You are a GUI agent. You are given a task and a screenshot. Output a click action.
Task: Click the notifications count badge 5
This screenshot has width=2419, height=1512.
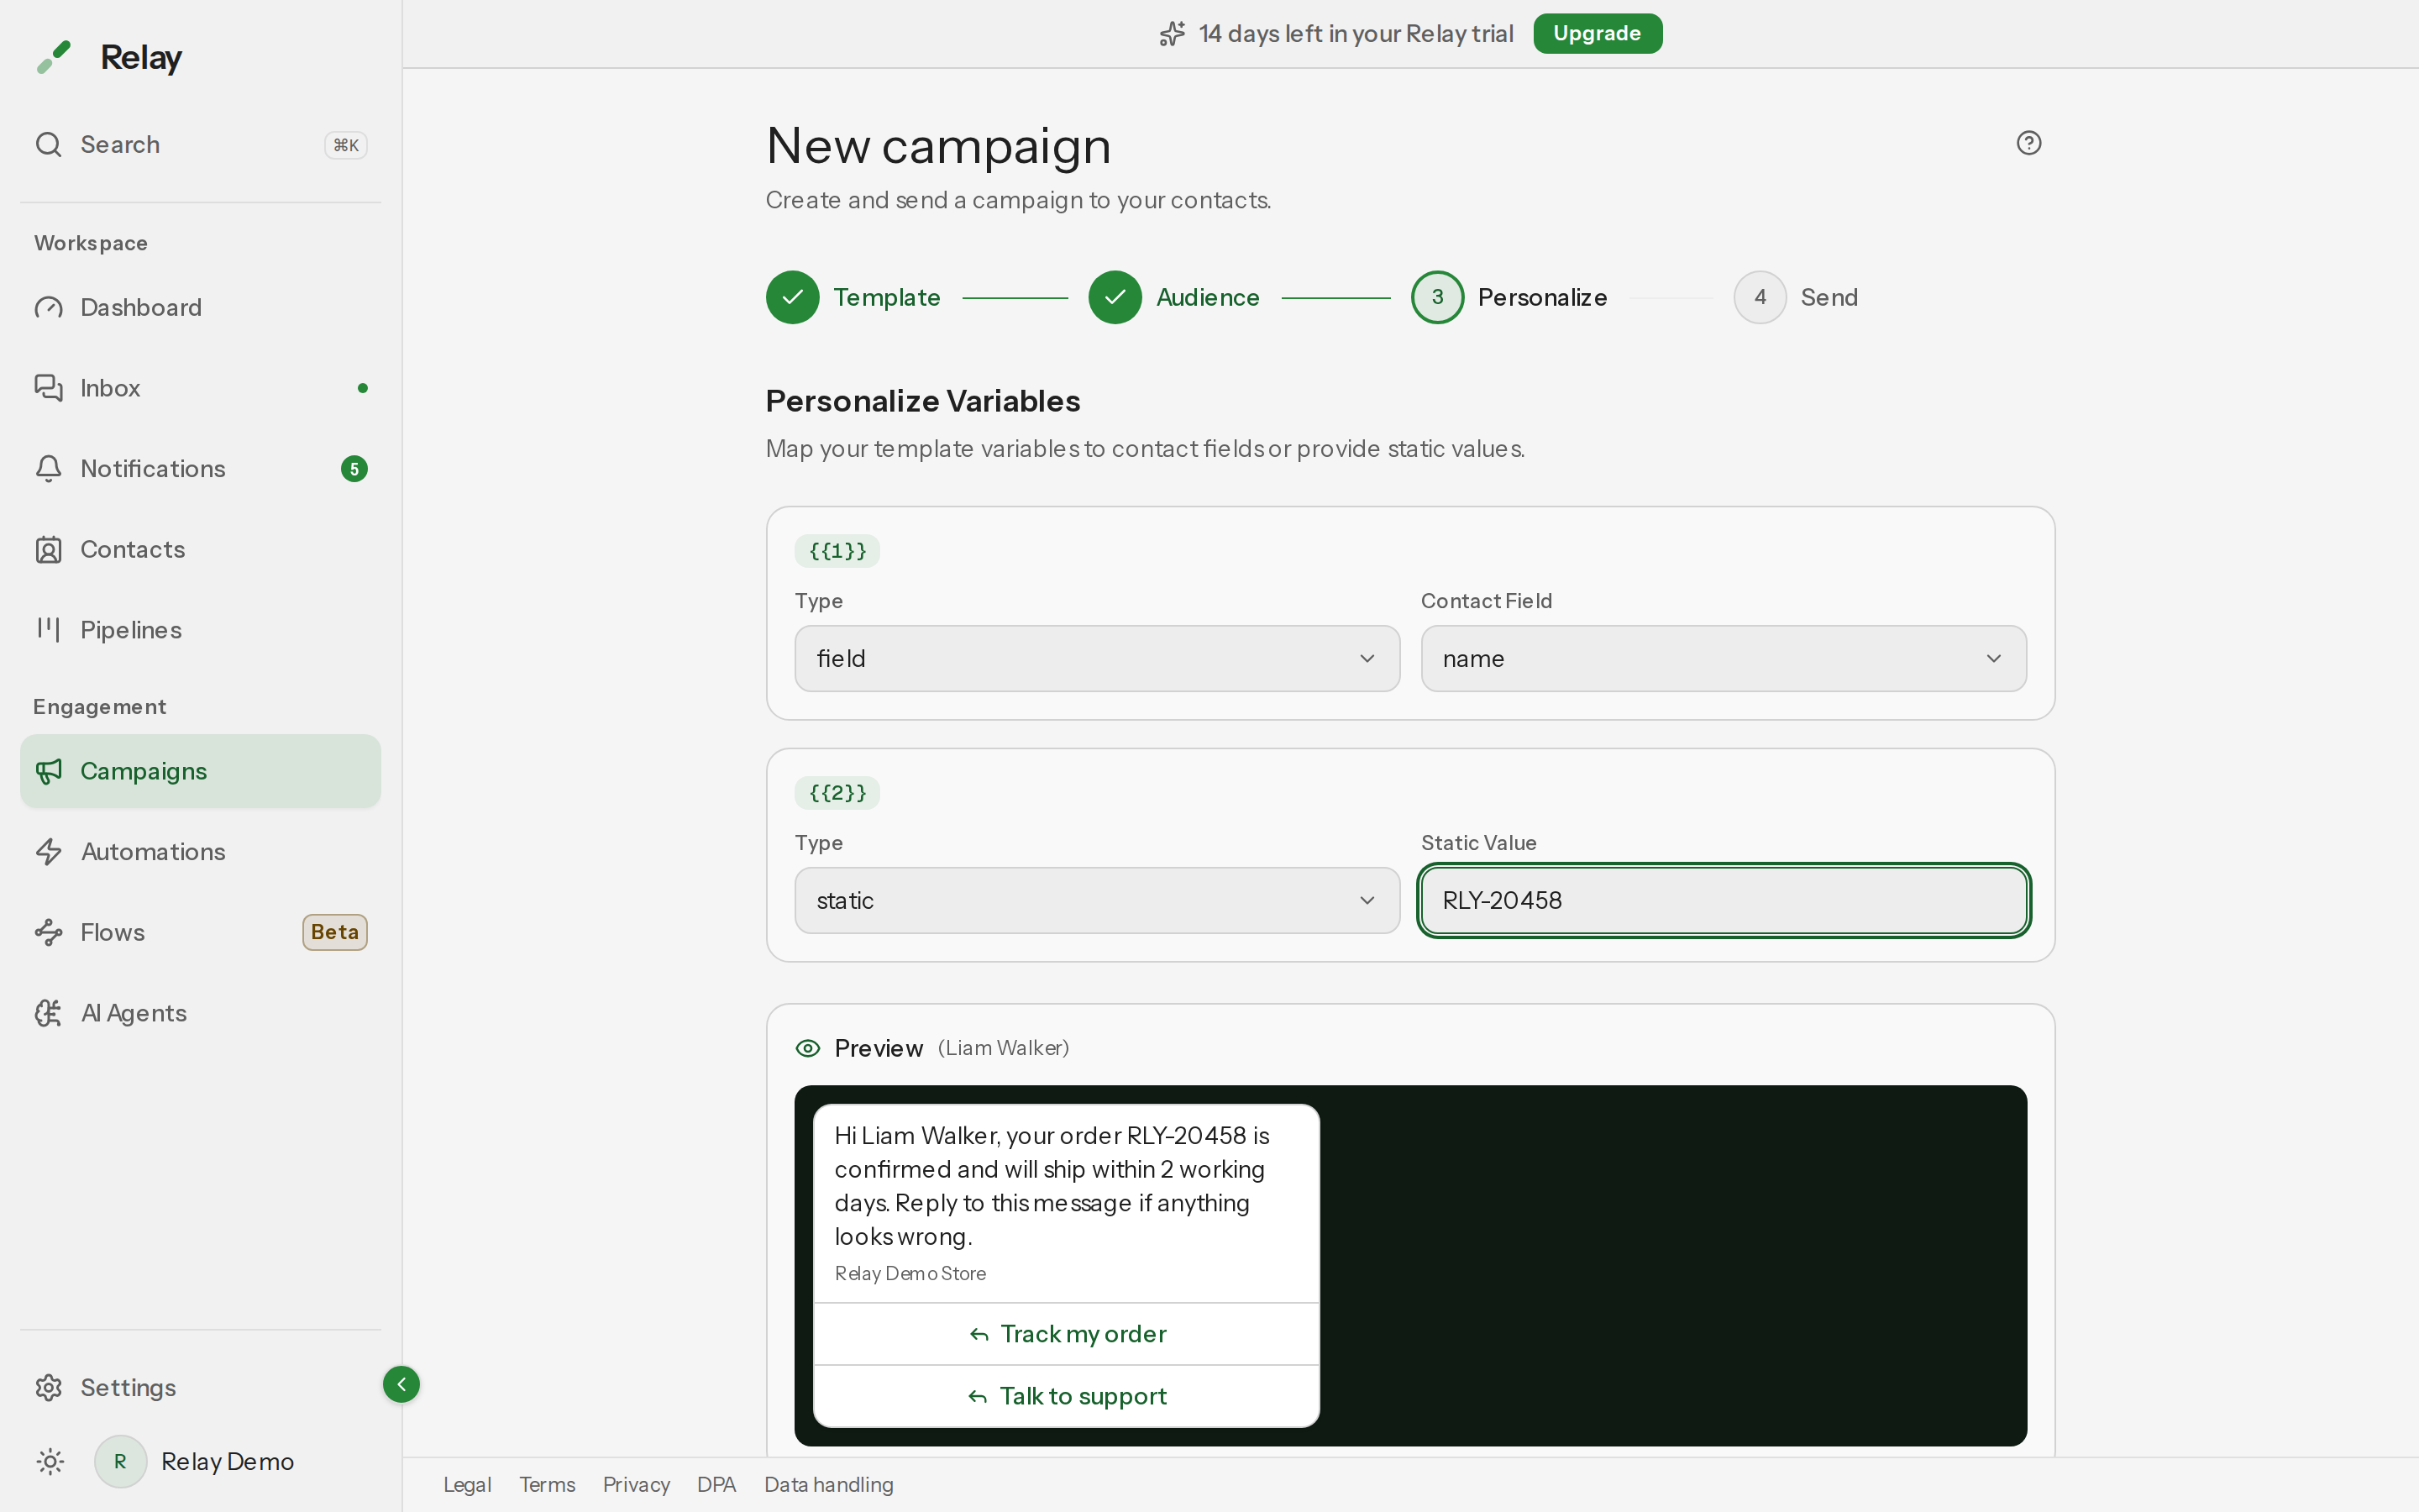pyautogui.click(x=354, y=469)
